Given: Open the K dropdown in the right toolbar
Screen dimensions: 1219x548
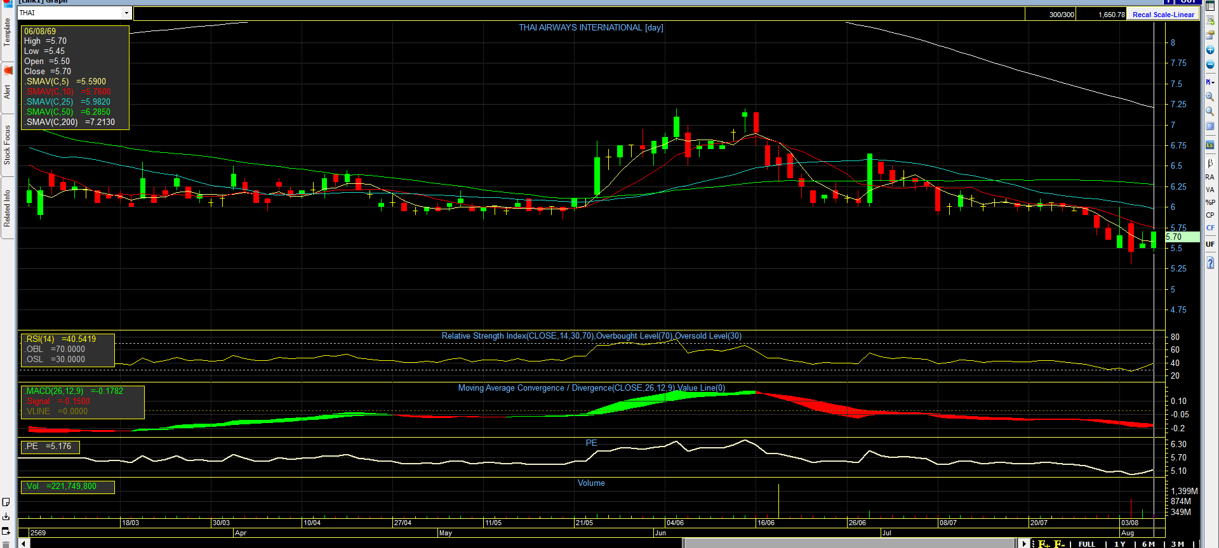Looking at the screenshot, I should pos(1210,82).
